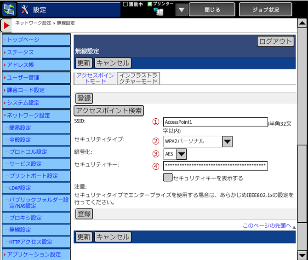Screen dimensions: 308x260
Task: Click the top キャンセル button
Action: coord(113,63)
